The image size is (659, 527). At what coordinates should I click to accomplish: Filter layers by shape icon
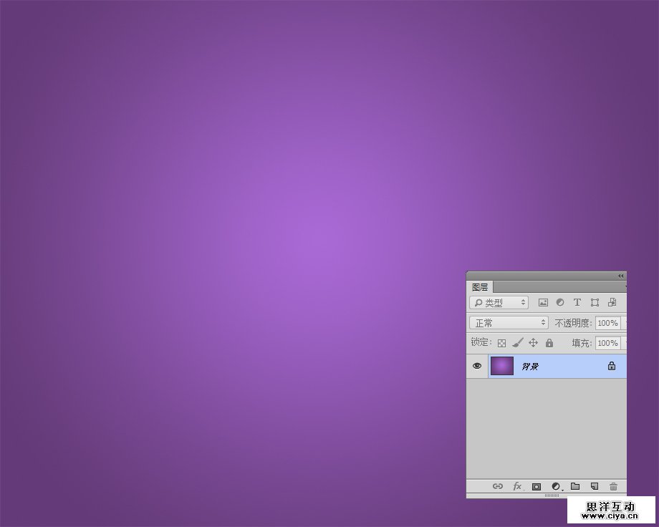point(595,303)
